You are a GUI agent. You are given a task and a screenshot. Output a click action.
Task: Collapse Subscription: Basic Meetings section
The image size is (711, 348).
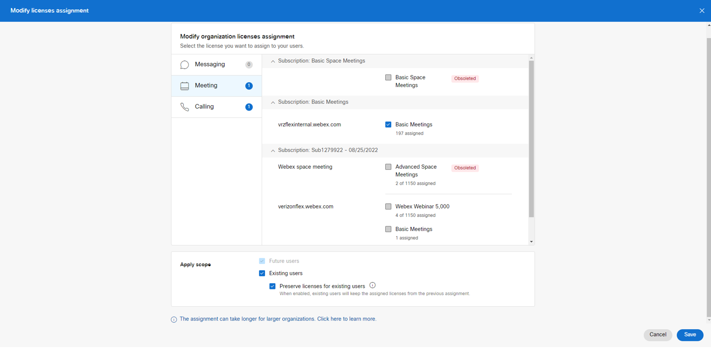click(x=273, y=102)
